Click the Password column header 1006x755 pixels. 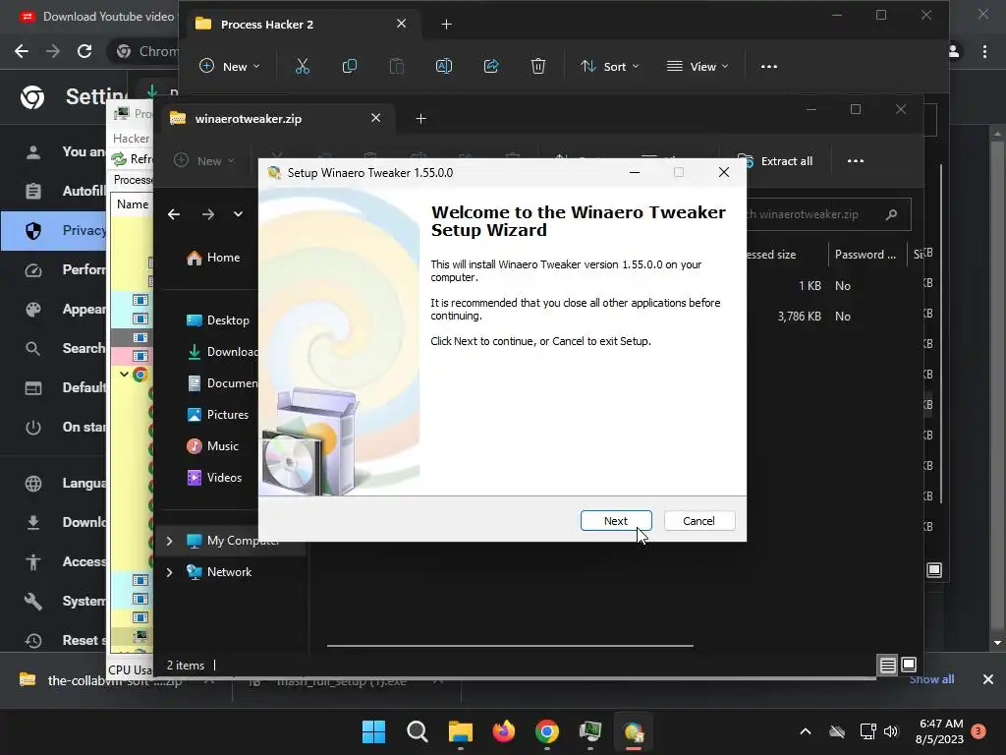pos(866,255)
